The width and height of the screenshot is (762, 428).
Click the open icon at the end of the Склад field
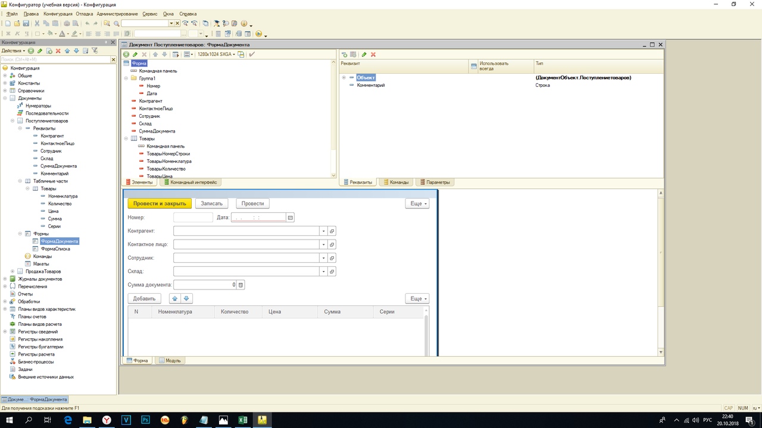332,272
